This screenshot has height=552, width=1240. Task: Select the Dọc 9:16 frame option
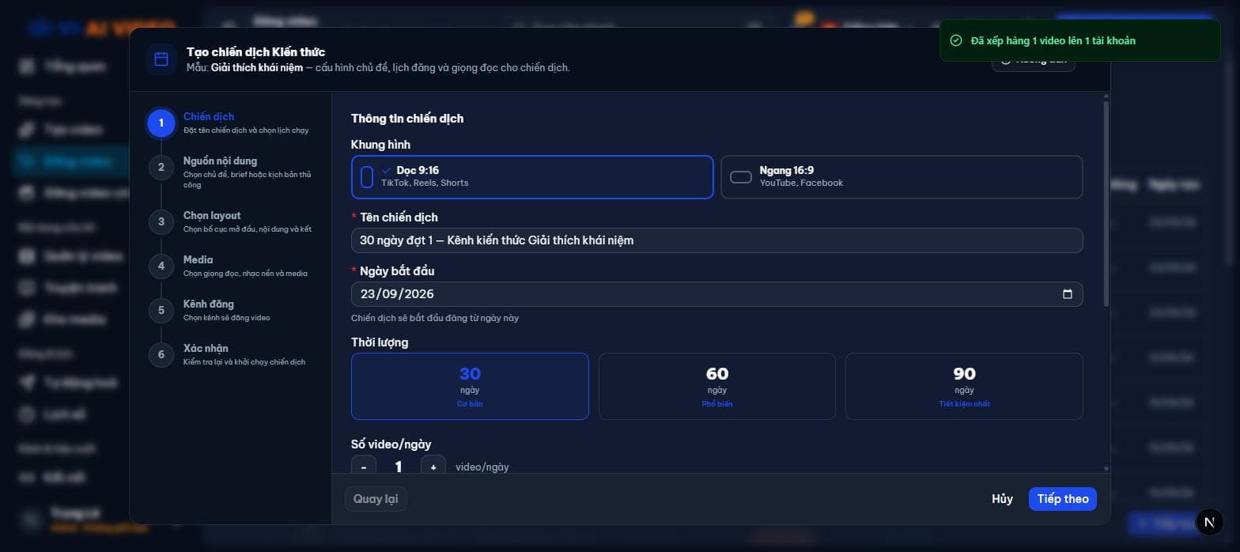(532, 176)
